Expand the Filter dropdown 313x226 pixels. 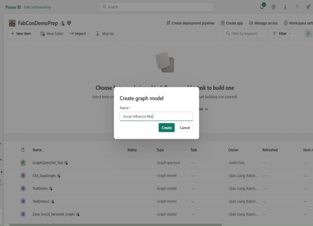282,33
